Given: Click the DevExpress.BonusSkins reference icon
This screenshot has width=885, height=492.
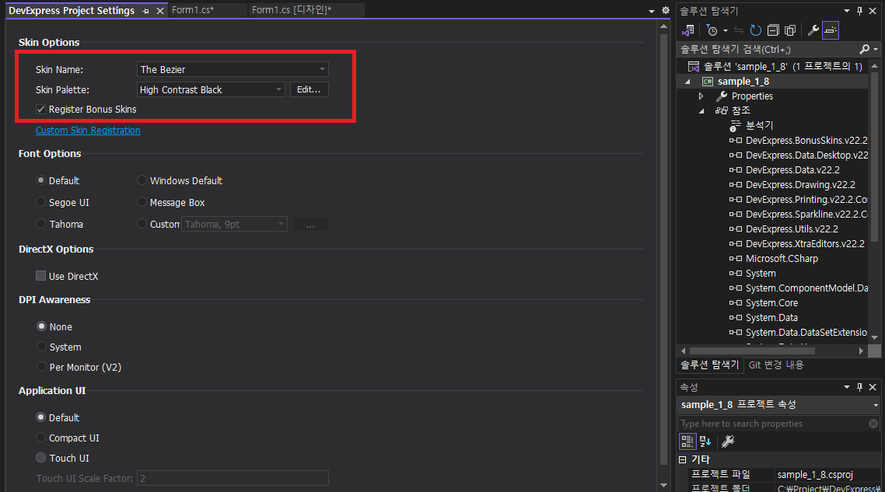Looking at the screenshot, I should tap(736, 141).
